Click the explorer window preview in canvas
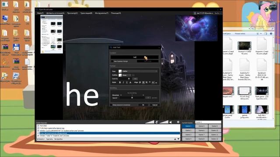This screenshot has height=157, width=280. click(x=52, y=34)
